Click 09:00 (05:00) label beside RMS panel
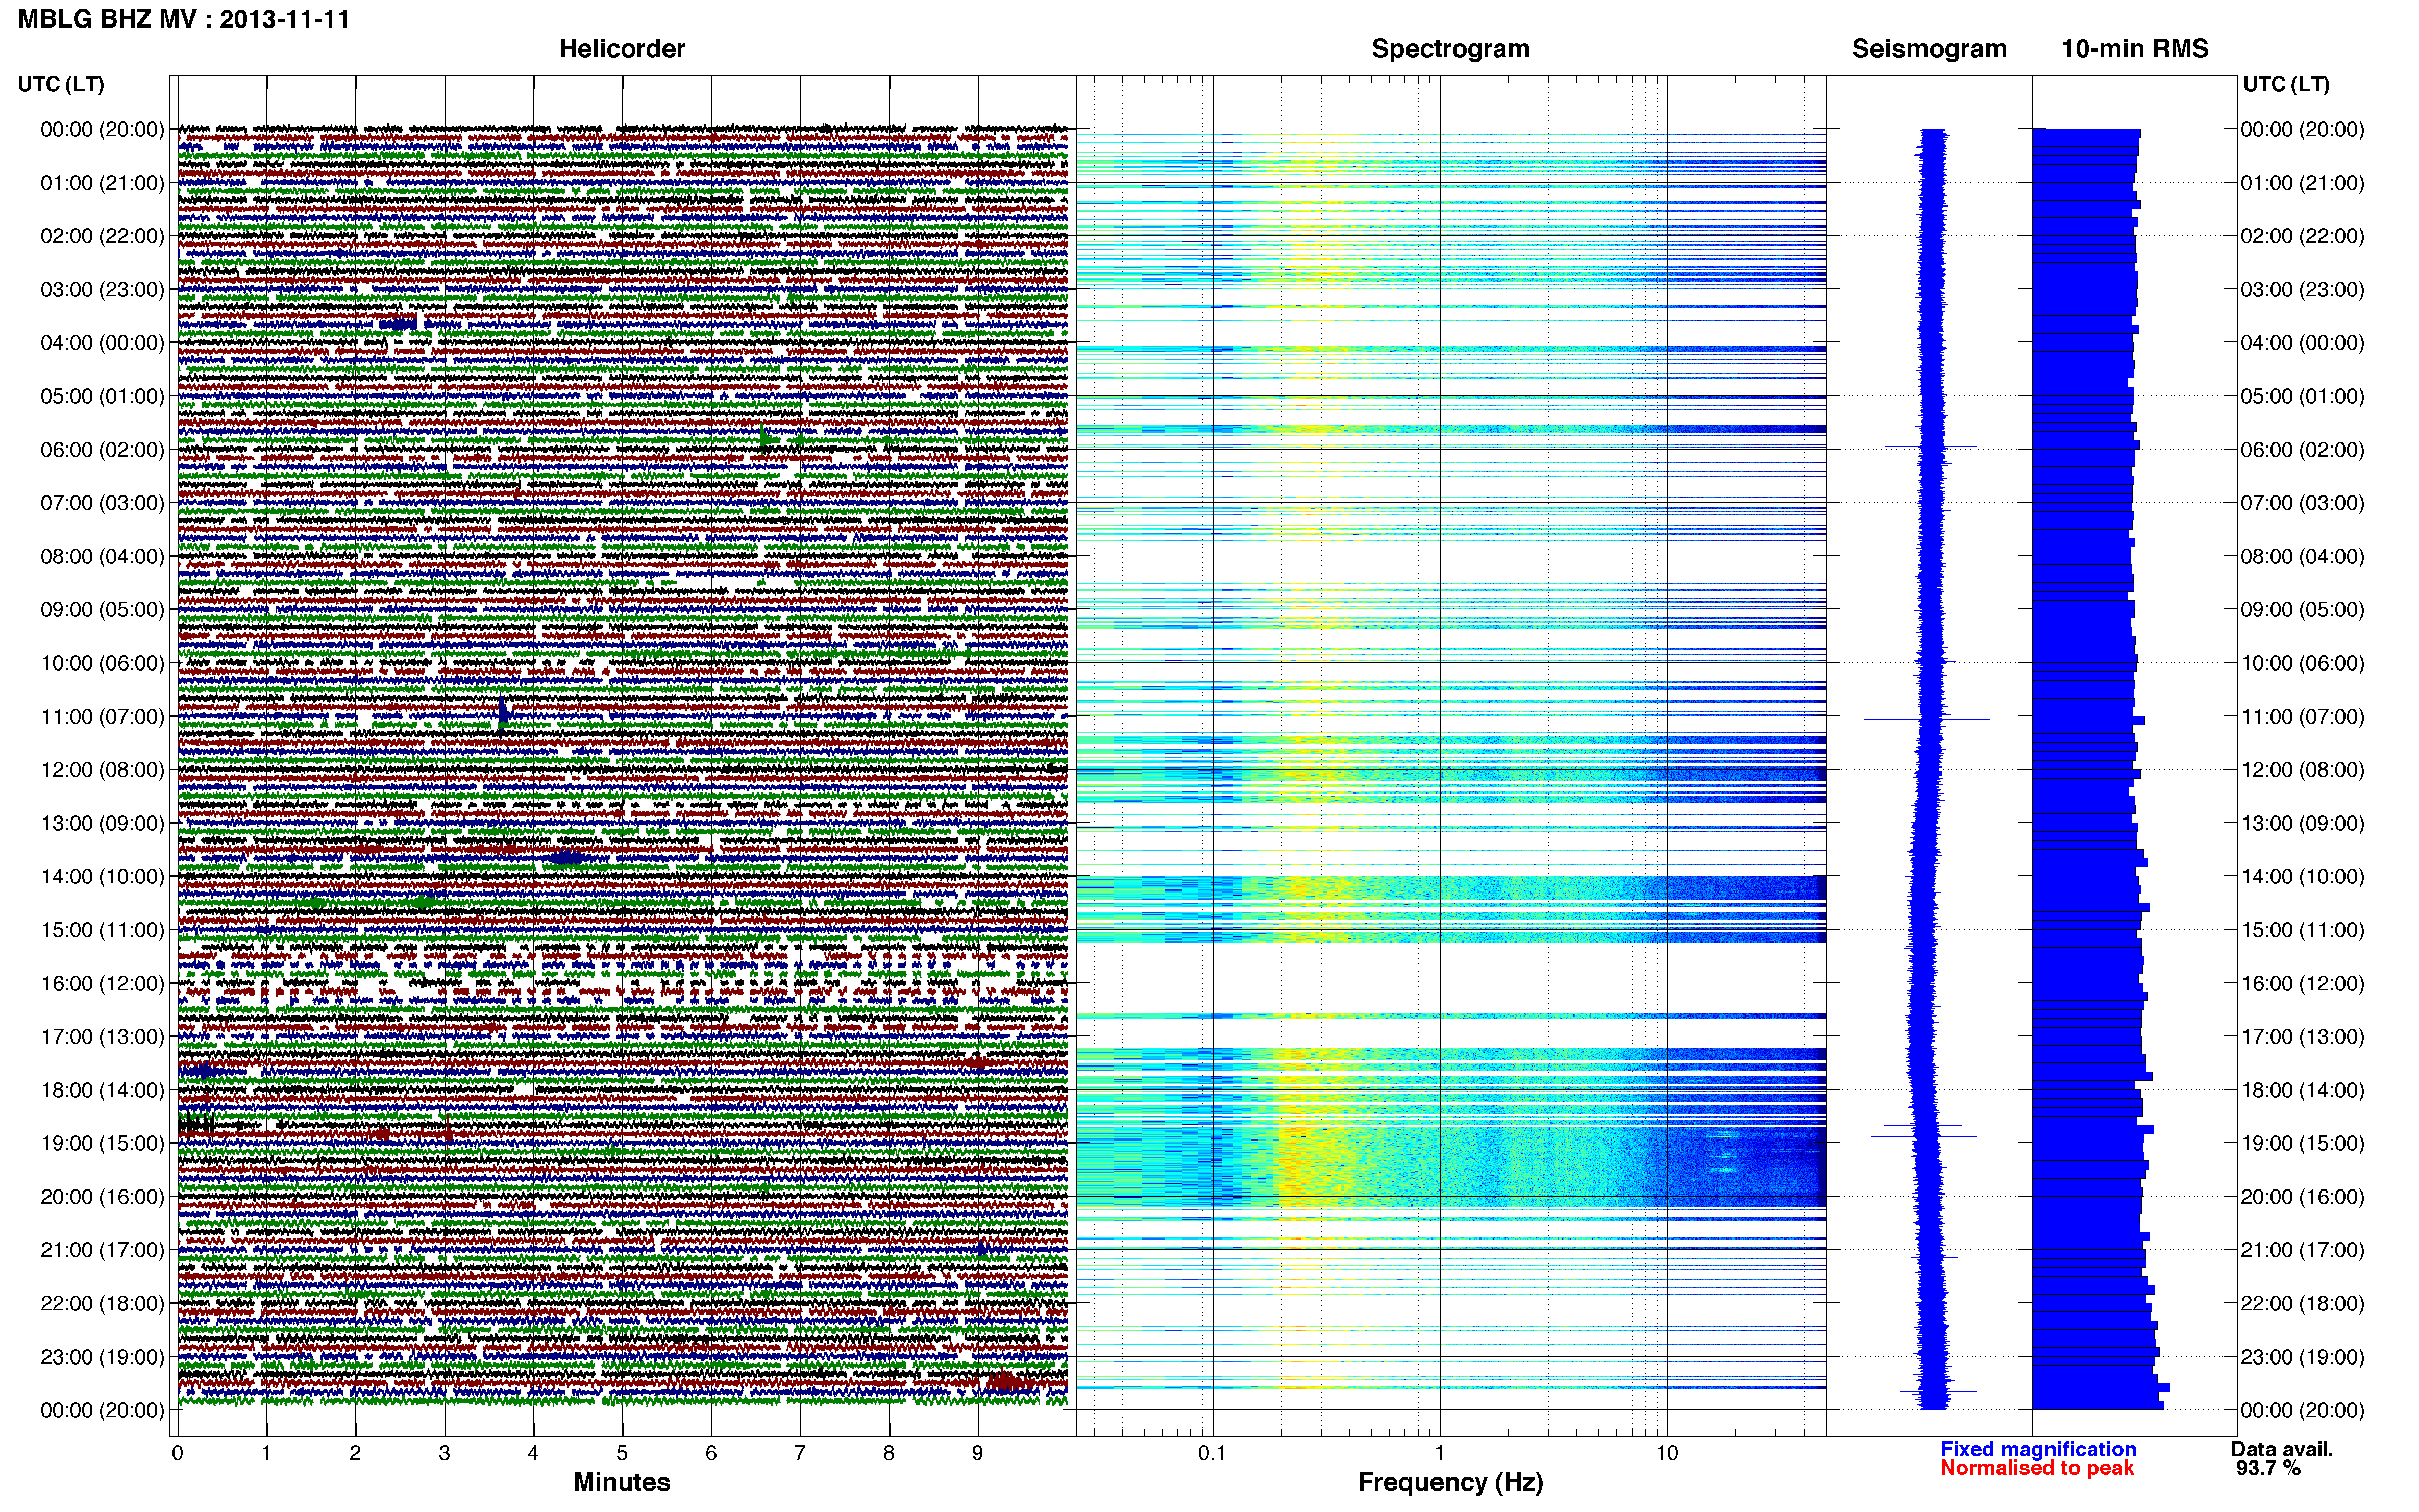 click(2302, 610)
